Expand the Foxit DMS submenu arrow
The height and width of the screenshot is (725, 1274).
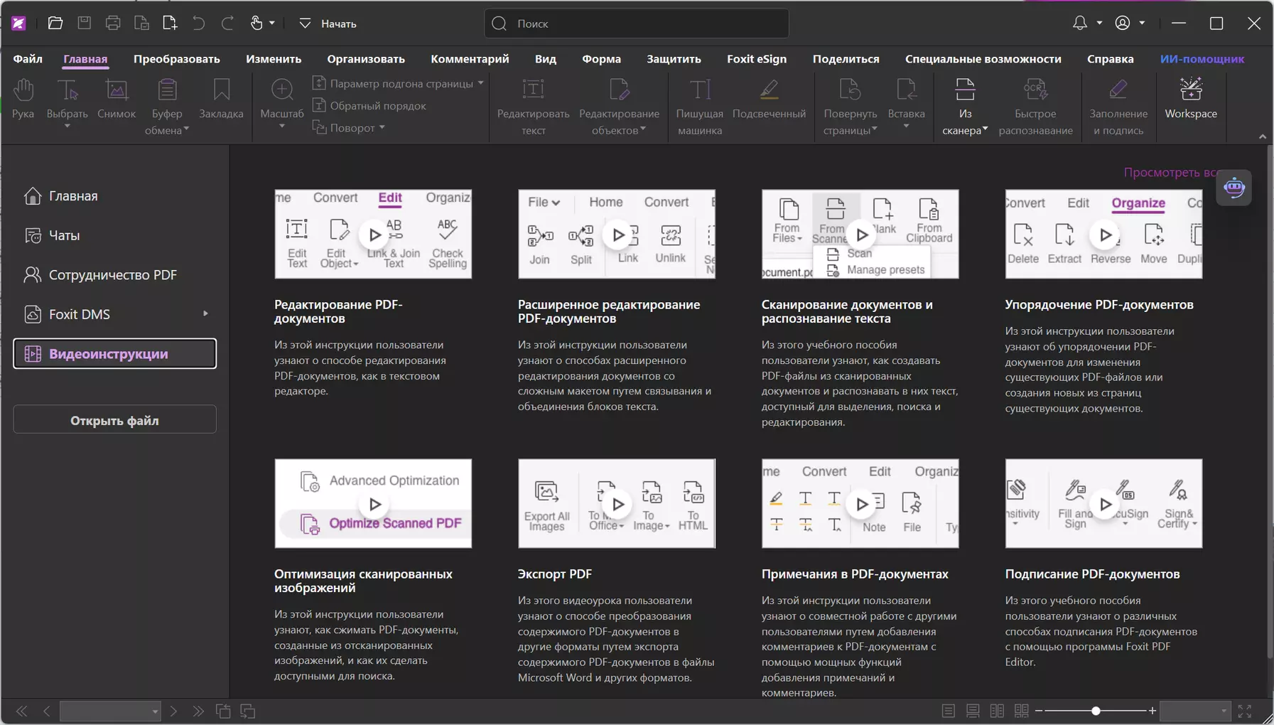coord(205,313)
